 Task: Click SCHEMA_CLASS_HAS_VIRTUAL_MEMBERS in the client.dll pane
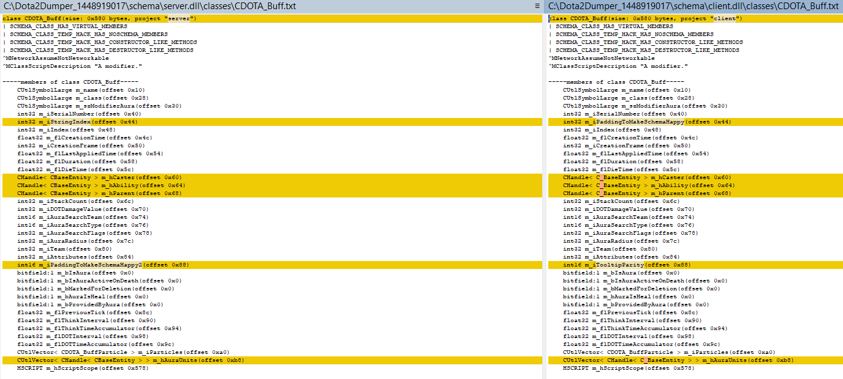pyautogui.click(x=615, y=26)
